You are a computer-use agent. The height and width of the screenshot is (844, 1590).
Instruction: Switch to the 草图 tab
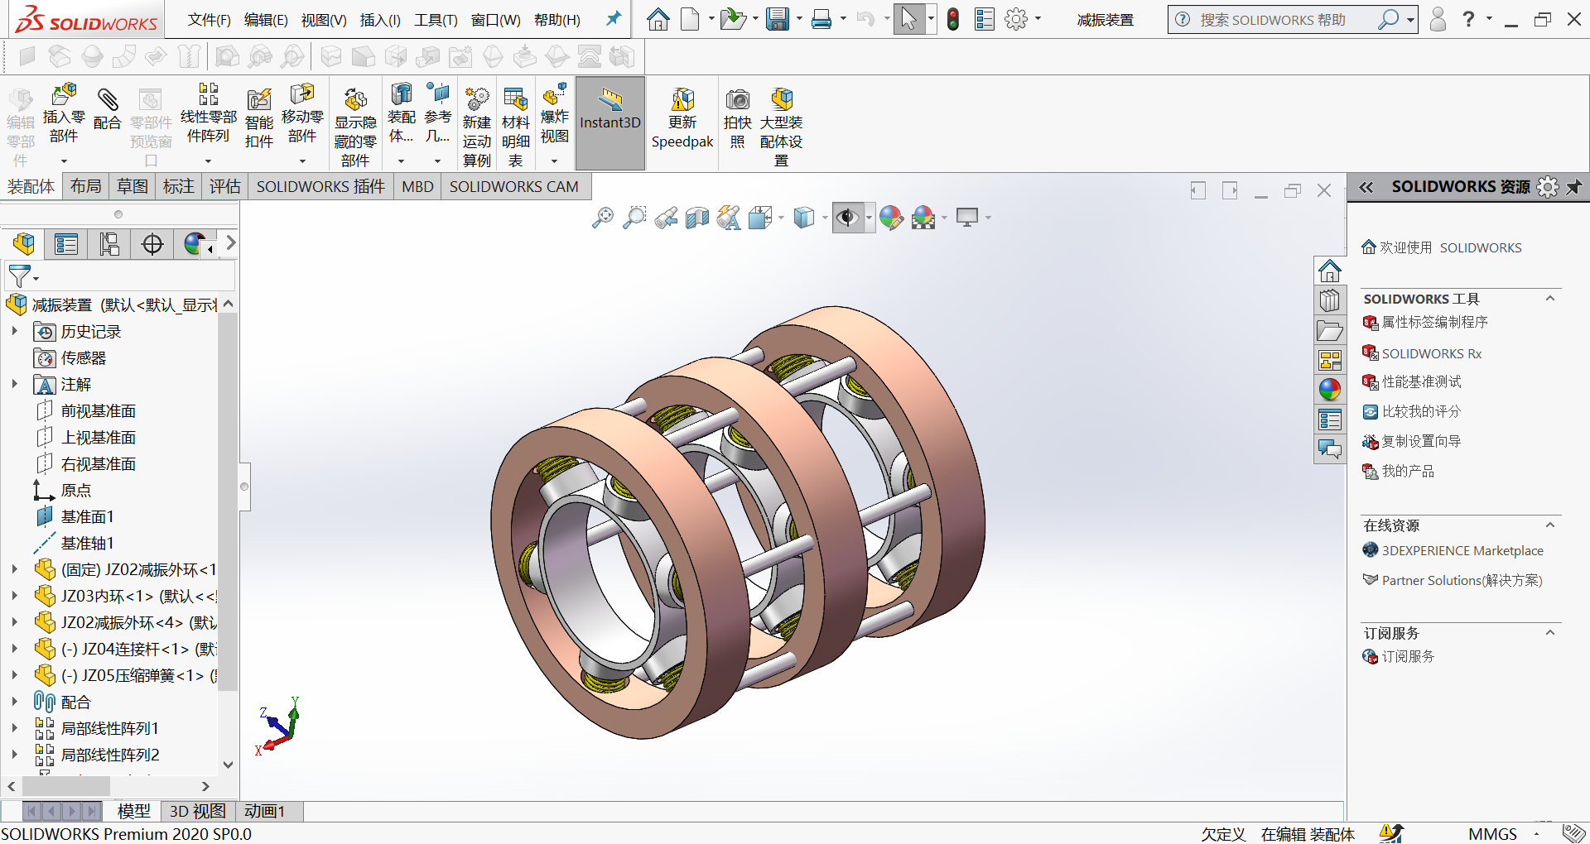pyautogui.click(x=132, y=187)
